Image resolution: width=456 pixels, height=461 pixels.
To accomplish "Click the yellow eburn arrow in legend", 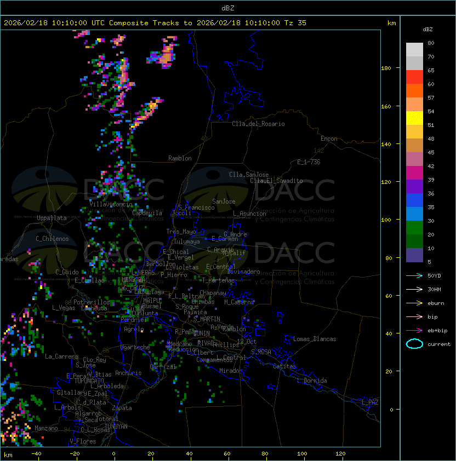I will [x=414, y=303].
